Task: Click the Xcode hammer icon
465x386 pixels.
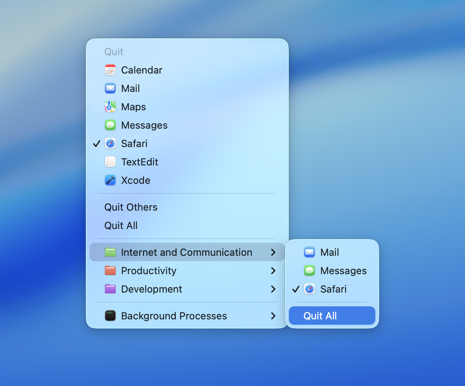Action: click(x=110, y=180)
